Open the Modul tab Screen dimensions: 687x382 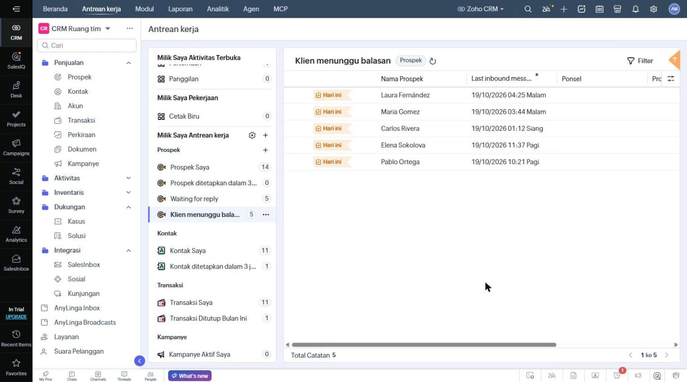click(x=144, y=9)
